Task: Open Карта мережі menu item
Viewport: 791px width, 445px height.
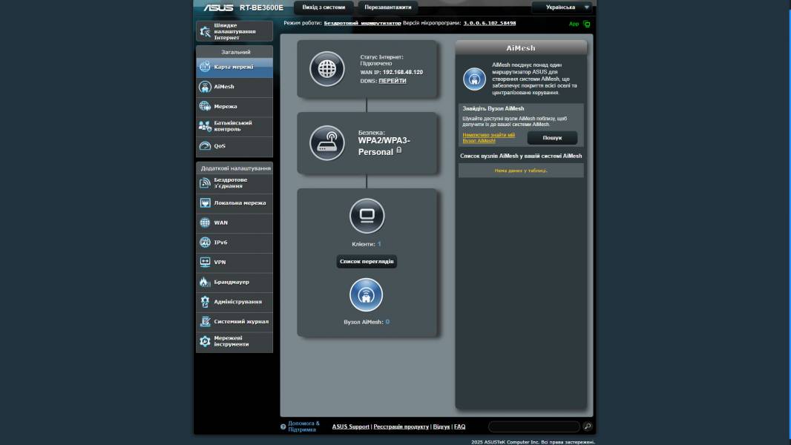Action: click(x=234, y=67)
